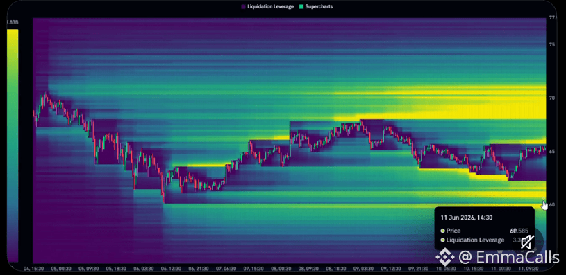Image resolution: width=566 pixels, height=275 pixels.
Task: Click the 07, 15:30 time axis label
Action: click(x=253, y=269)
